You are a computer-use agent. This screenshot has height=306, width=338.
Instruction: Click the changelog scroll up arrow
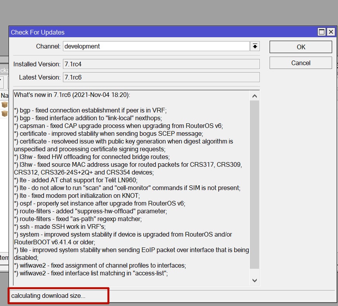[254, 96]
